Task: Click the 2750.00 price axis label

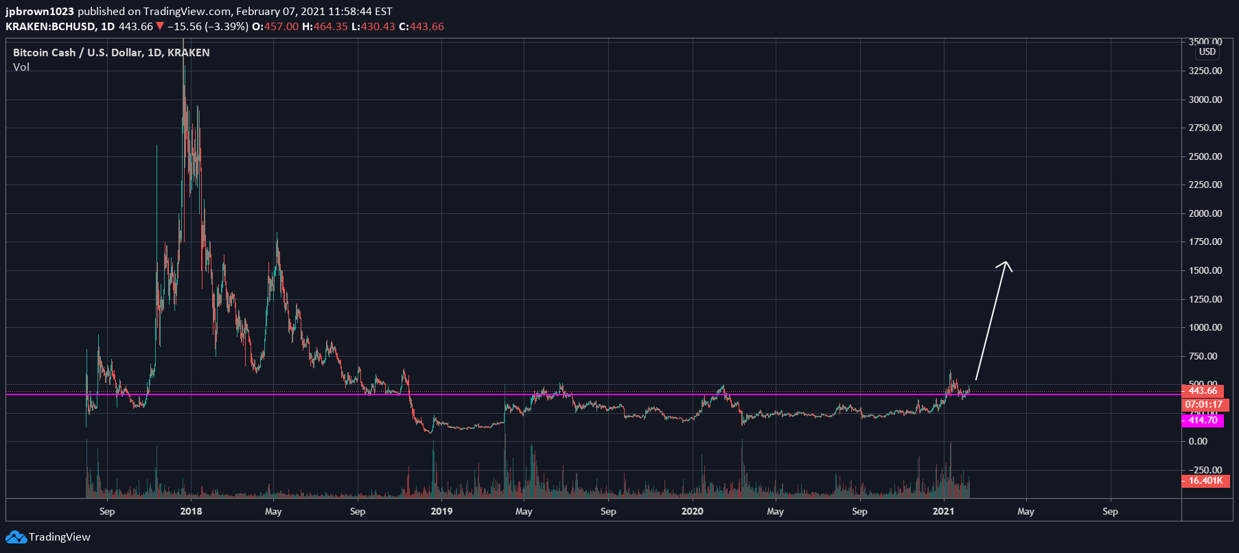Action: 1205,128
